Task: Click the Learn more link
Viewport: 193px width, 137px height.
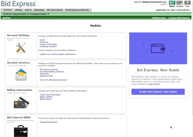Action: coord(154,84)
